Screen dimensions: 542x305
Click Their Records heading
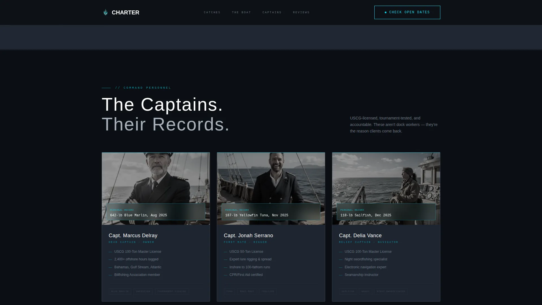click(166, 124)
